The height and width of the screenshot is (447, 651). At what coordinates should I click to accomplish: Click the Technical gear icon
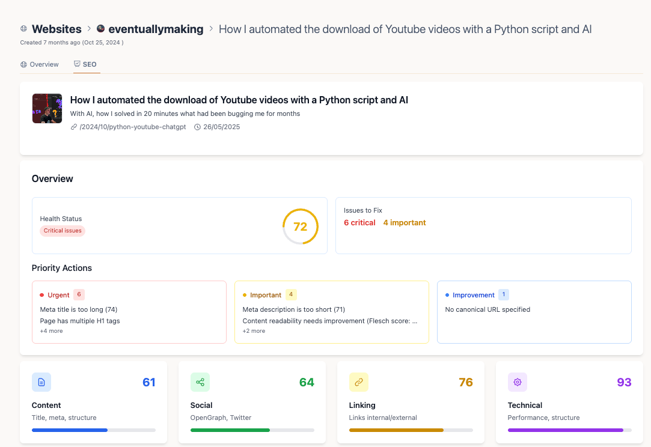coord(518,382)
